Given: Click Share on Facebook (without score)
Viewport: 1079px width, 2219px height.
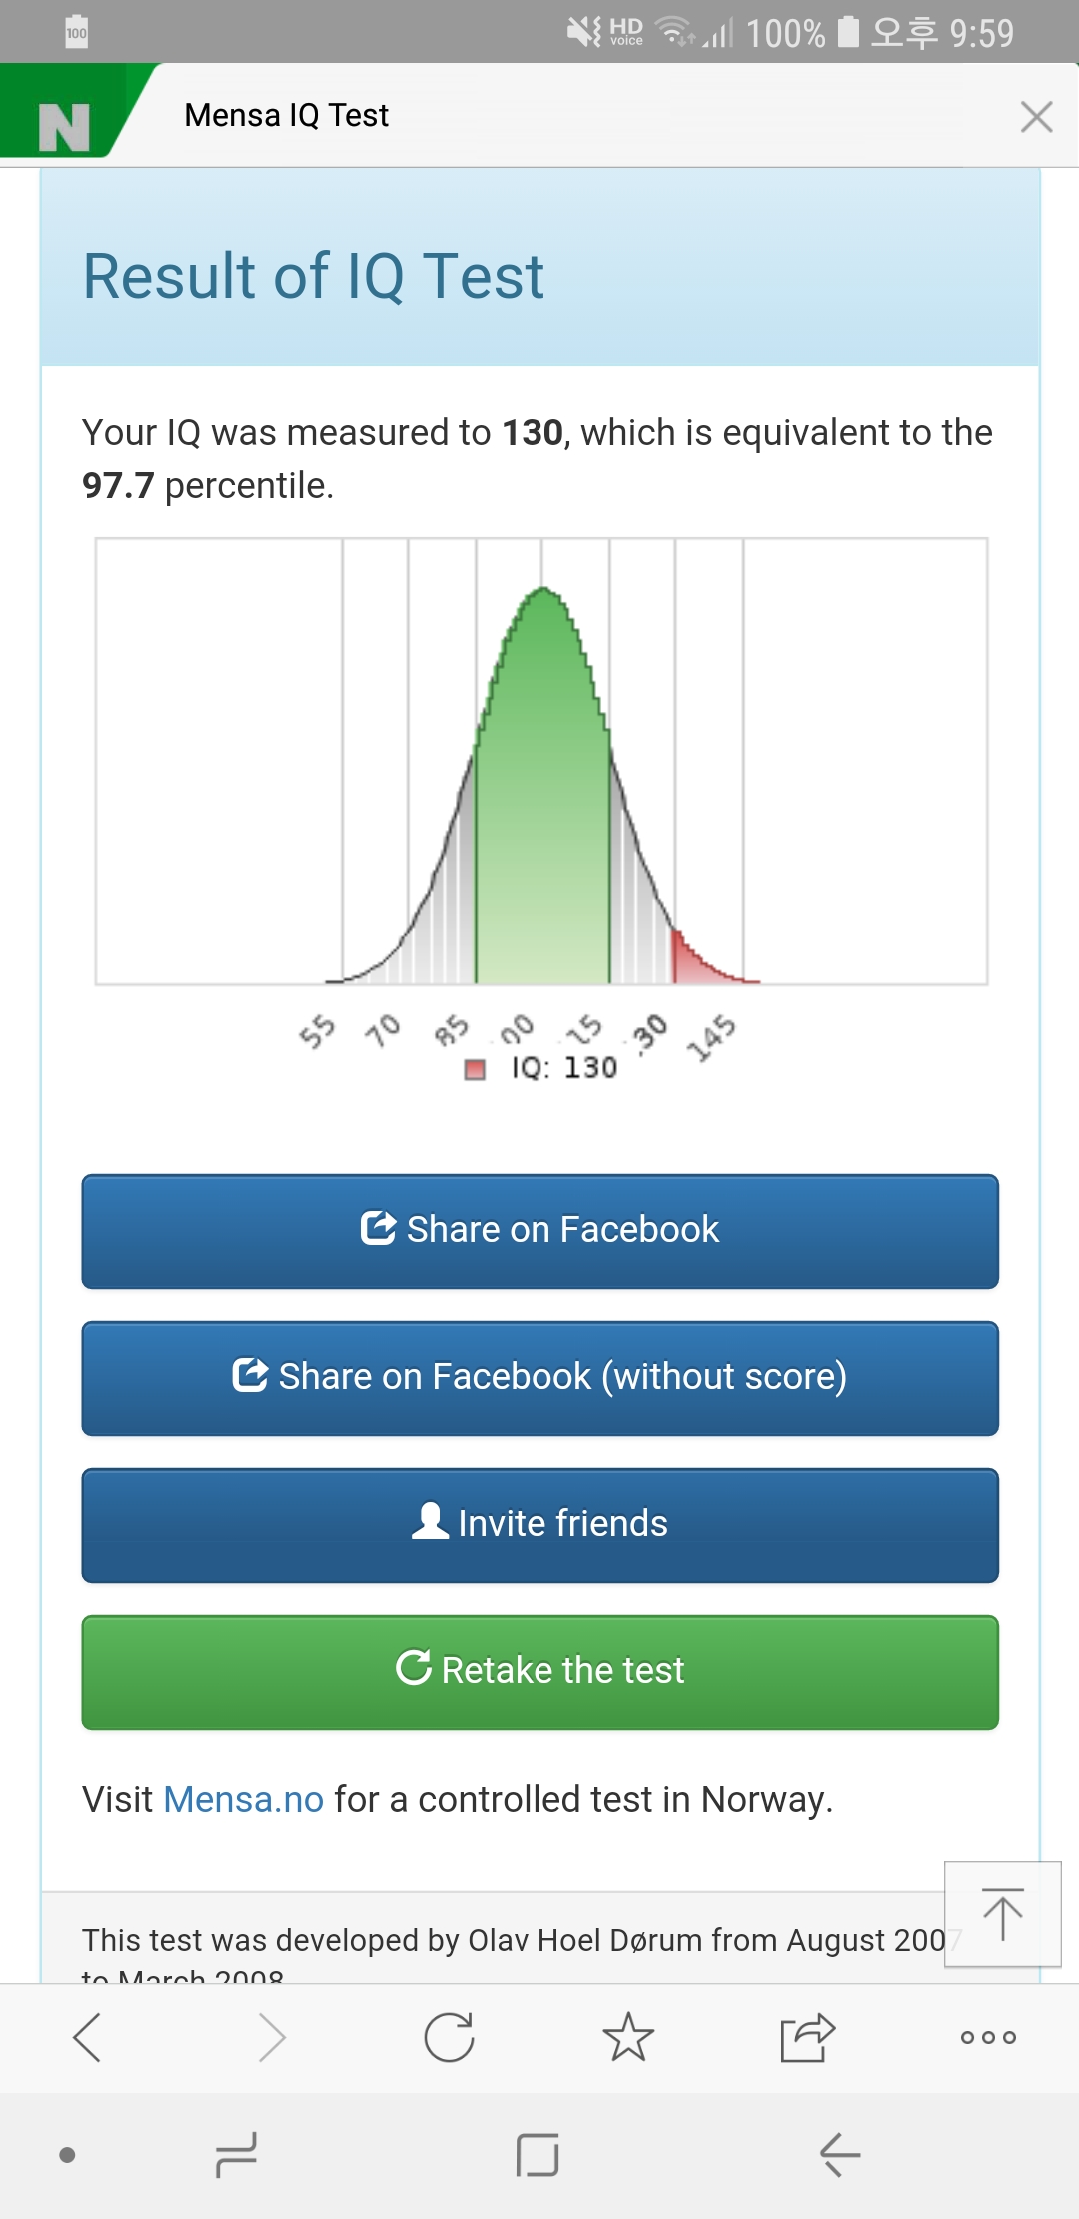Looking at the screenshot, I should 540,1378.
